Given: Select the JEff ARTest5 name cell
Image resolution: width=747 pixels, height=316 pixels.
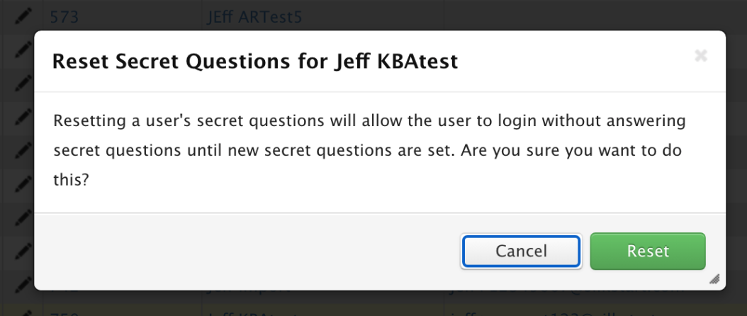Looking at the screenshot, I should pos(254,16).
